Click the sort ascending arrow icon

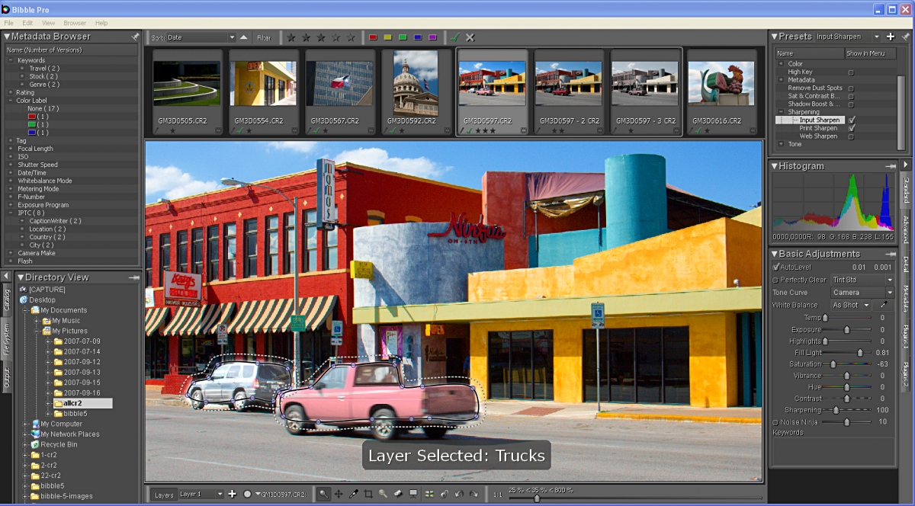click(x=244, y=37)
